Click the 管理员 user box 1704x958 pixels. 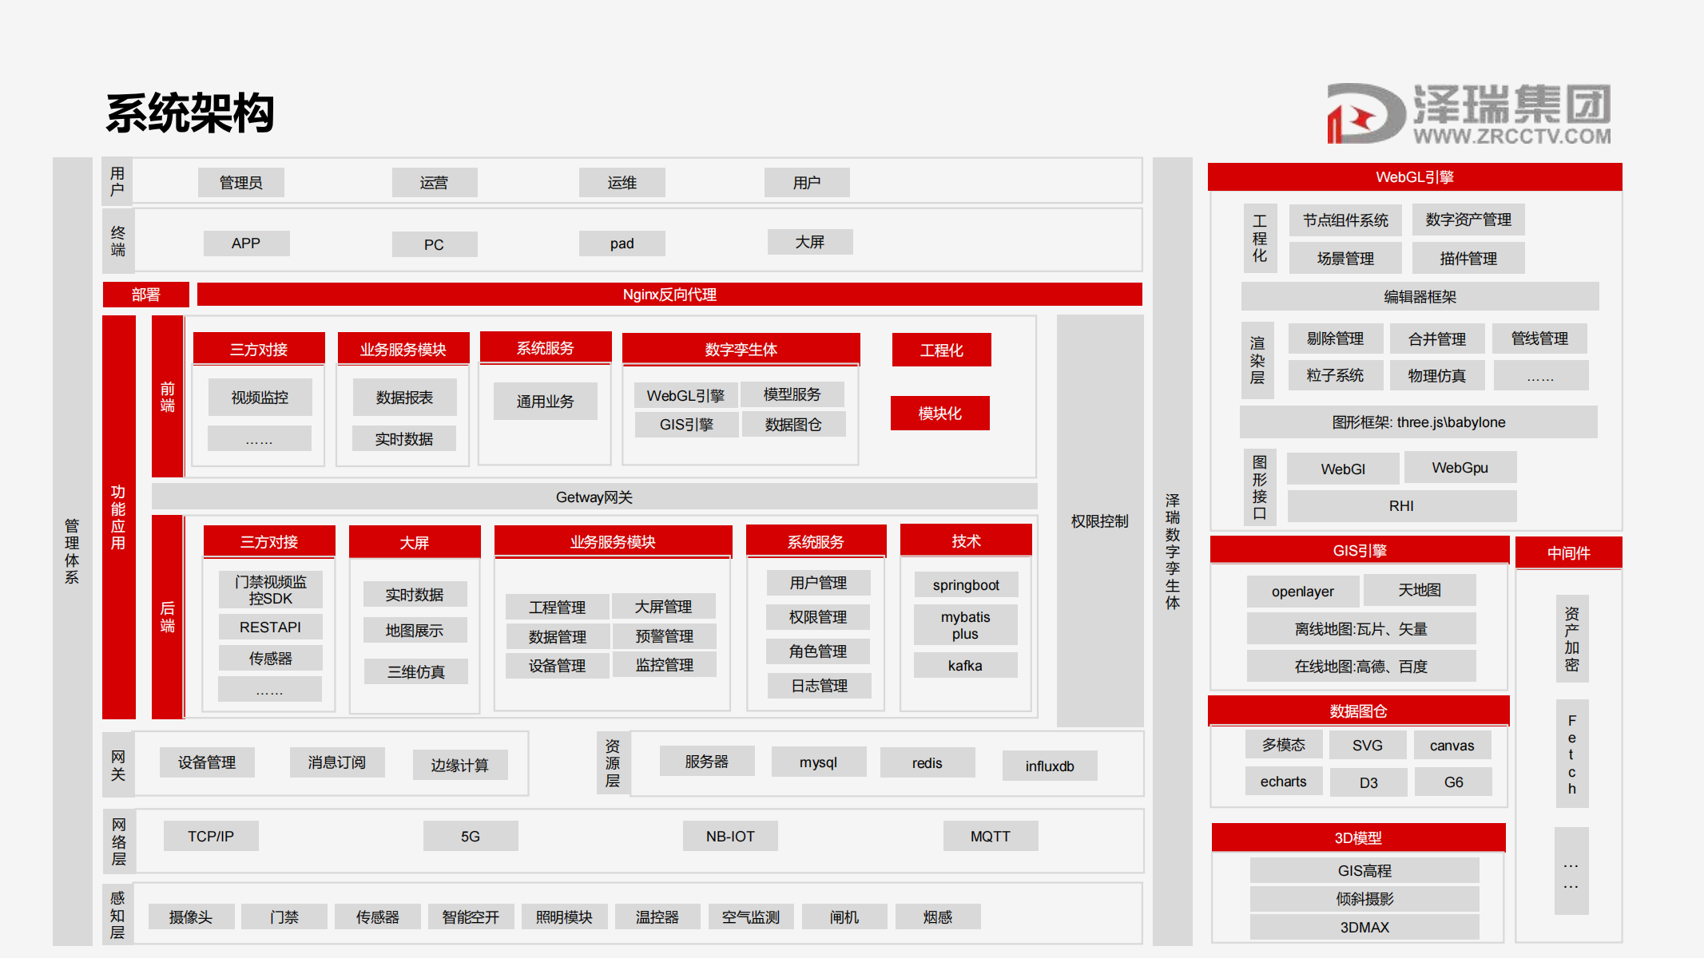240,183
